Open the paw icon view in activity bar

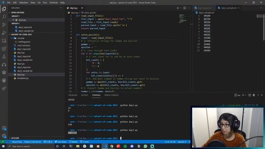[x=4, y=72]
